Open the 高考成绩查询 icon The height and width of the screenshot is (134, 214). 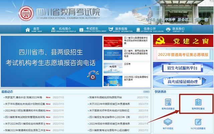[x=168, y=102]
